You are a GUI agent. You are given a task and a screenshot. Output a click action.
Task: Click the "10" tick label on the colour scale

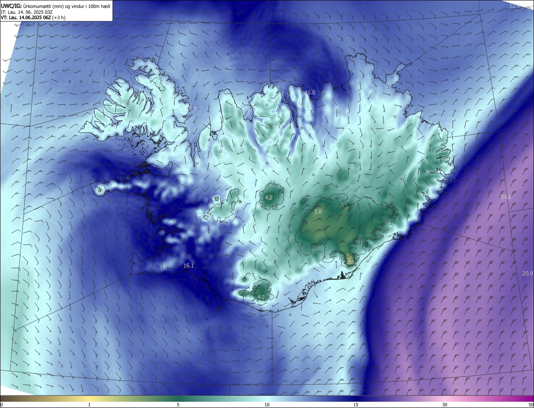(267, 405)
